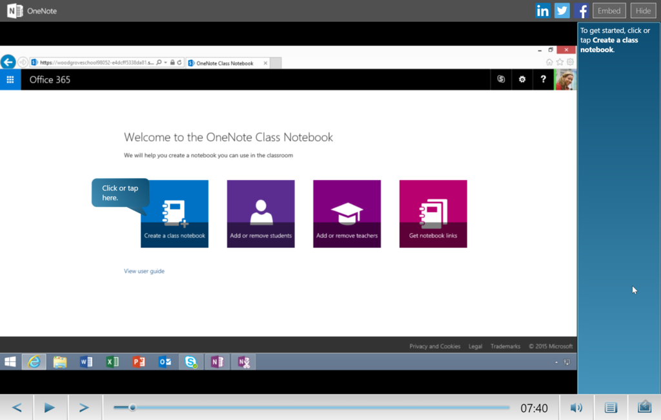Click the user profile photo
This screenshot has width=661, height=420.
(565, 79)
